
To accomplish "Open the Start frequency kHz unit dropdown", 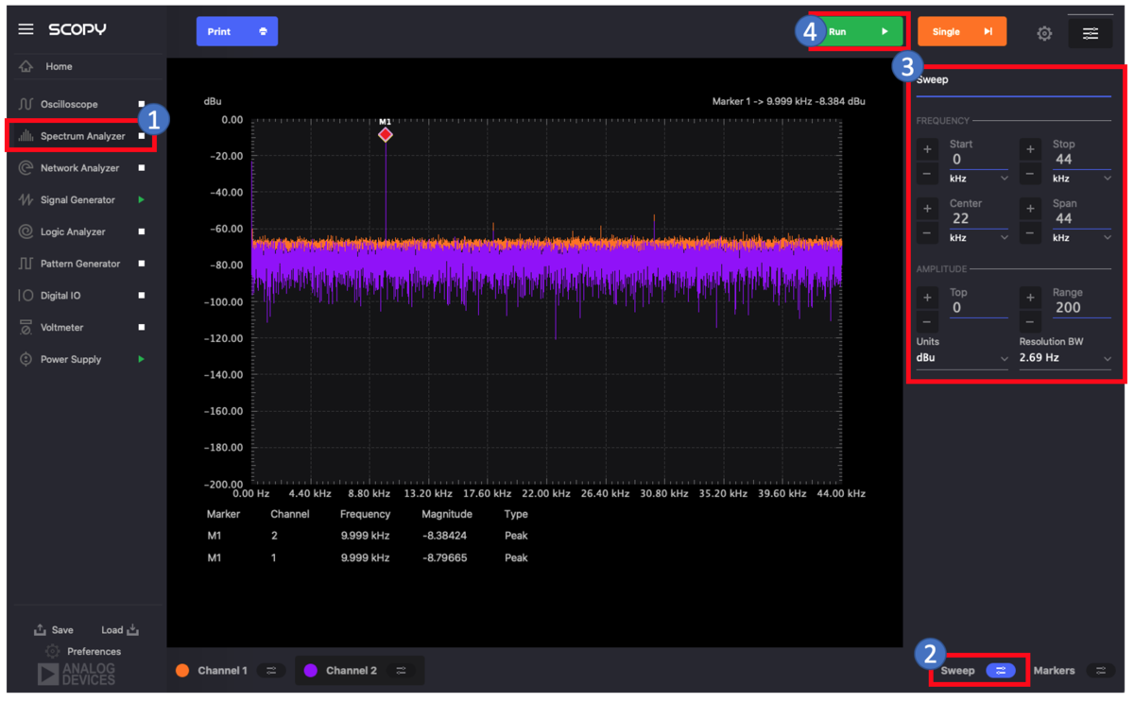I will click(979, 179).
